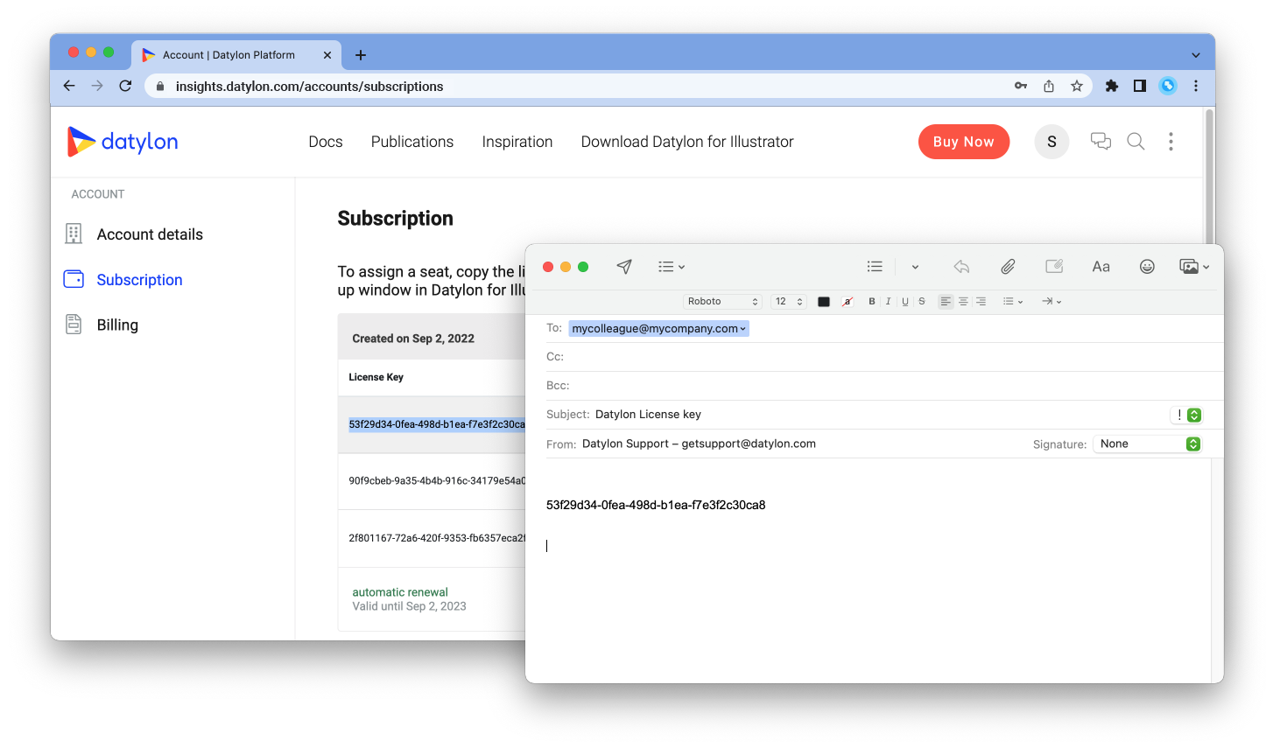Open the Chrome three-dot menu
Image resolution: width=1273 pixels, height=748 pixels.
coord(1196,86)
